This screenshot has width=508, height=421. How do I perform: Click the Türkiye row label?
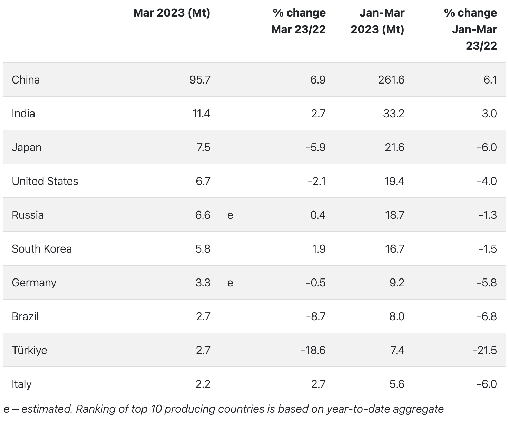pos(29,350)
